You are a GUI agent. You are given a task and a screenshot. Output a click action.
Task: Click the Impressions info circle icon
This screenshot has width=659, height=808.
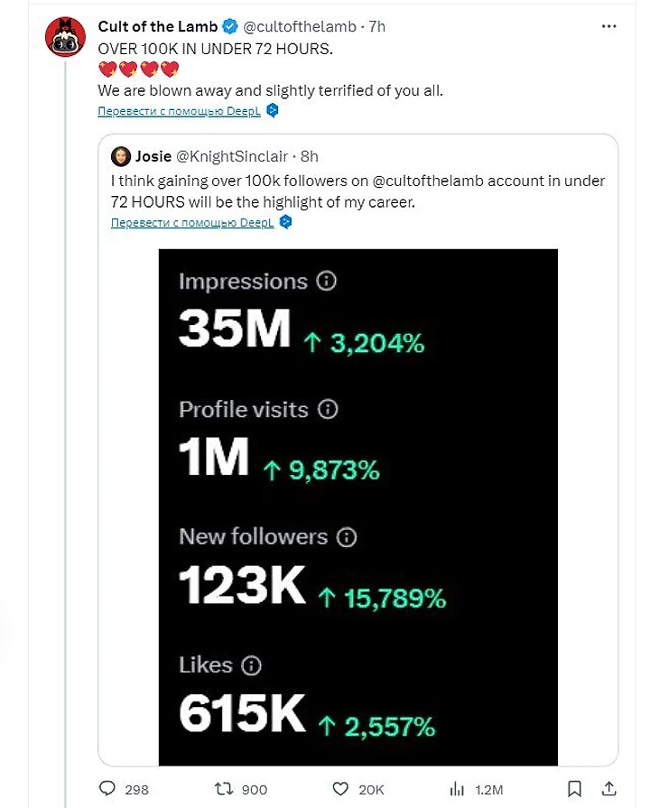(327, 281)
